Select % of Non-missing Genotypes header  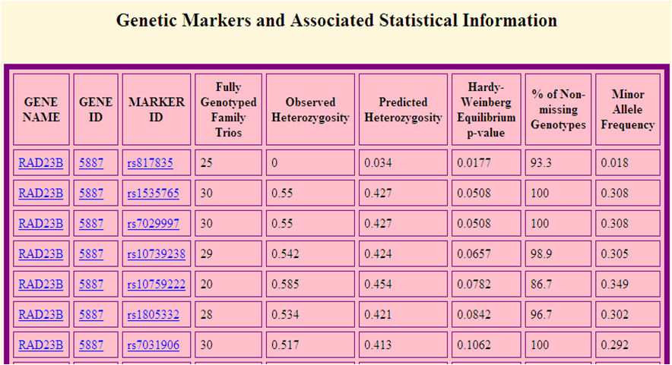[x=558, y=109]
